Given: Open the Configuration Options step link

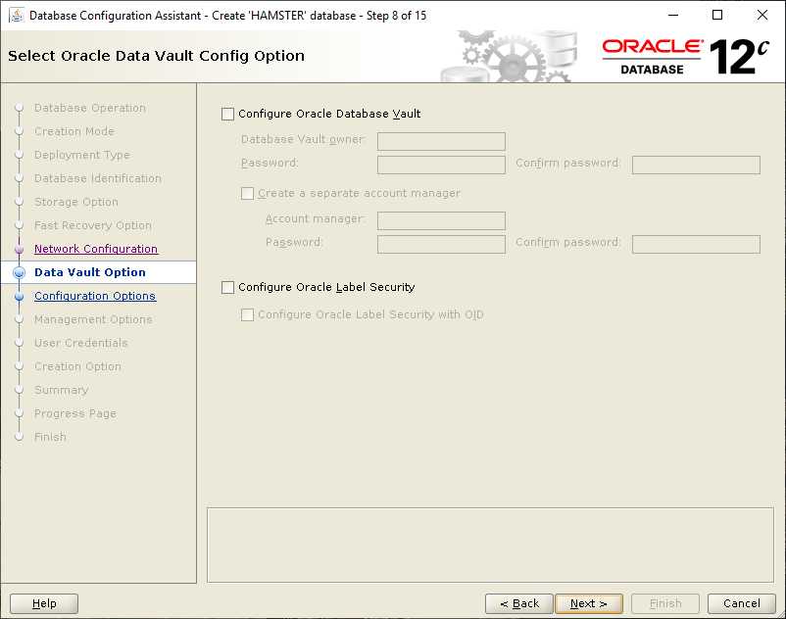Looking at the screenshot, I should [95, 296].
